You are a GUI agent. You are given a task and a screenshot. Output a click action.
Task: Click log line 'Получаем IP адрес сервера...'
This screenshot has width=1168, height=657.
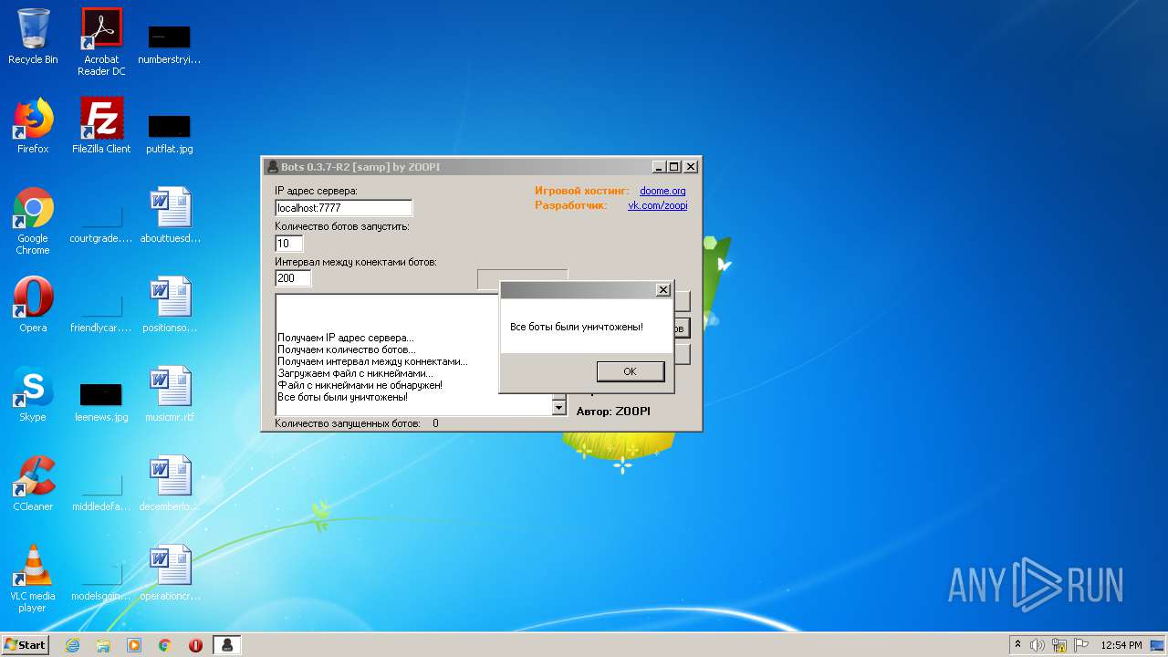pos(346,338)
